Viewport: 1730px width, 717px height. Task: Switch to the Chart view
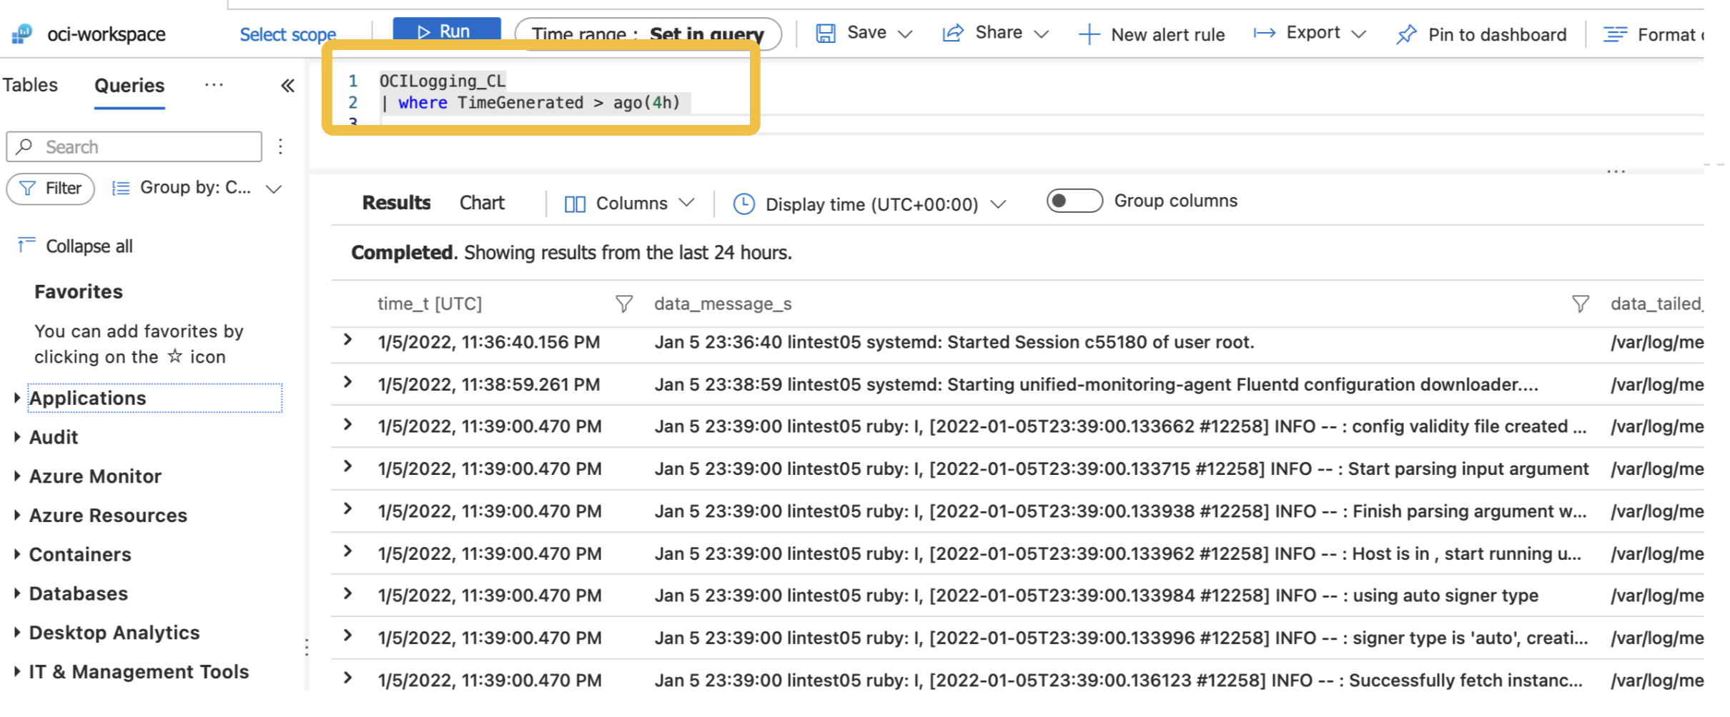click(x=480, y=203)
